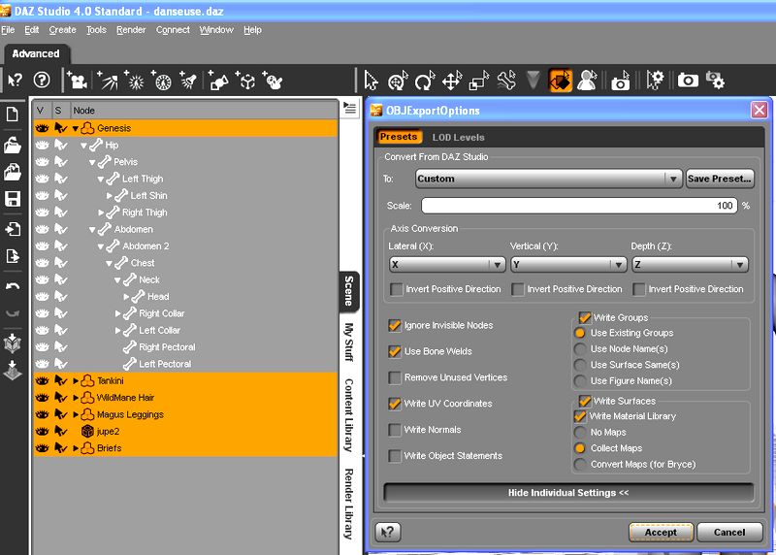Open the Create menu
The image size is (776, 555).
[62, 30]
